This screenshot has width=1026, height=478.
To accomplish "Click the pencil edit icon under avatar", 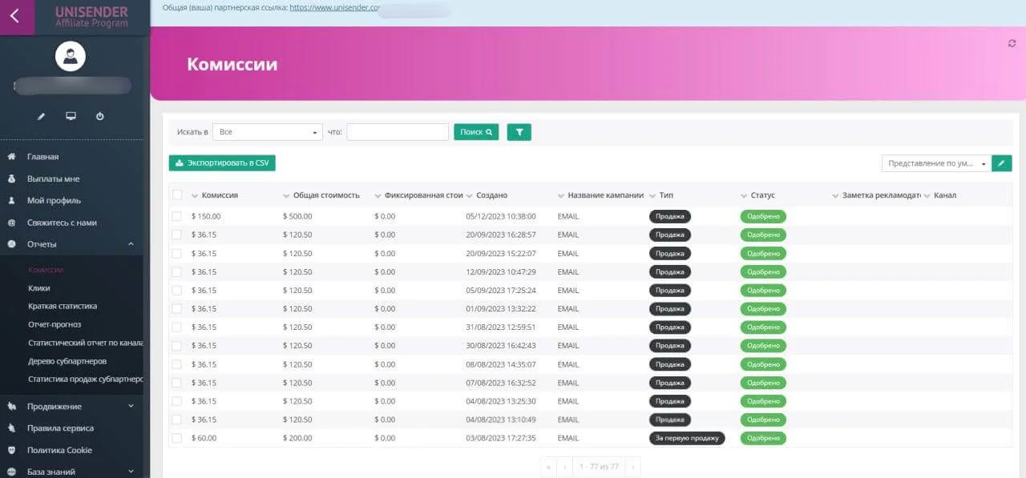I will (42, 116).
